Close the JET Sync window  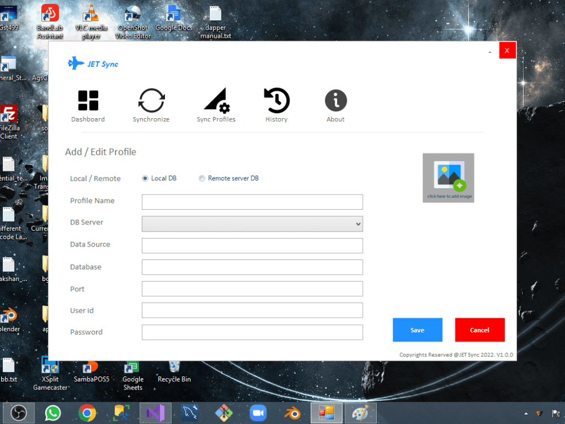click(507, 50)
